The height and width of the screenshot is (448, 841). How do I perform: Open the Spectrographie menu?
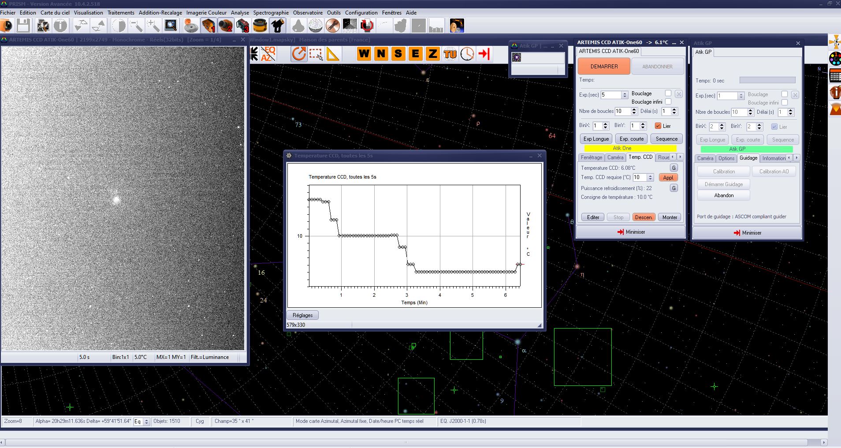click(x=271, y=13)
